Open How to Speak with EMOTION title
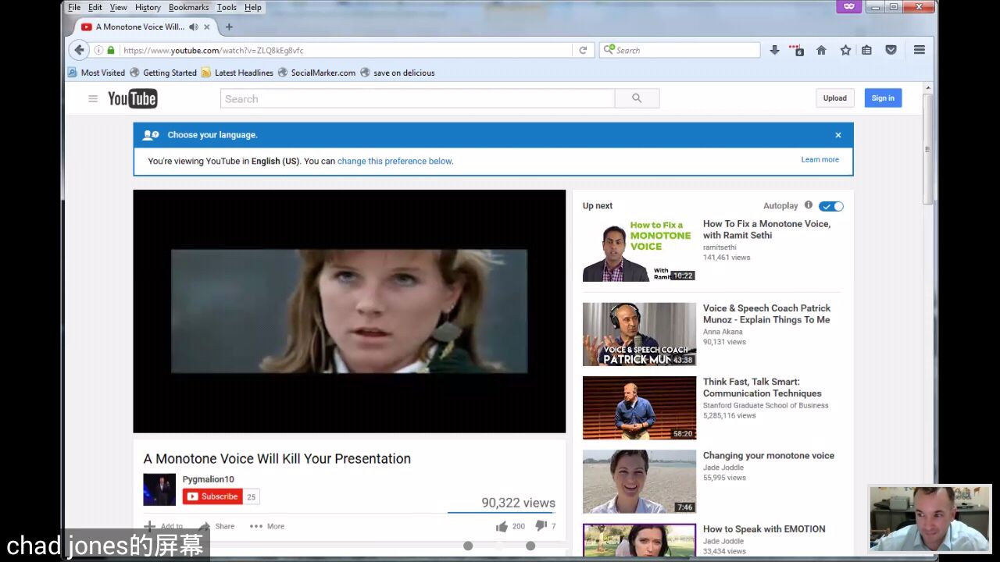This screenshot has width=1000, height=562. [x=764, y=528]
